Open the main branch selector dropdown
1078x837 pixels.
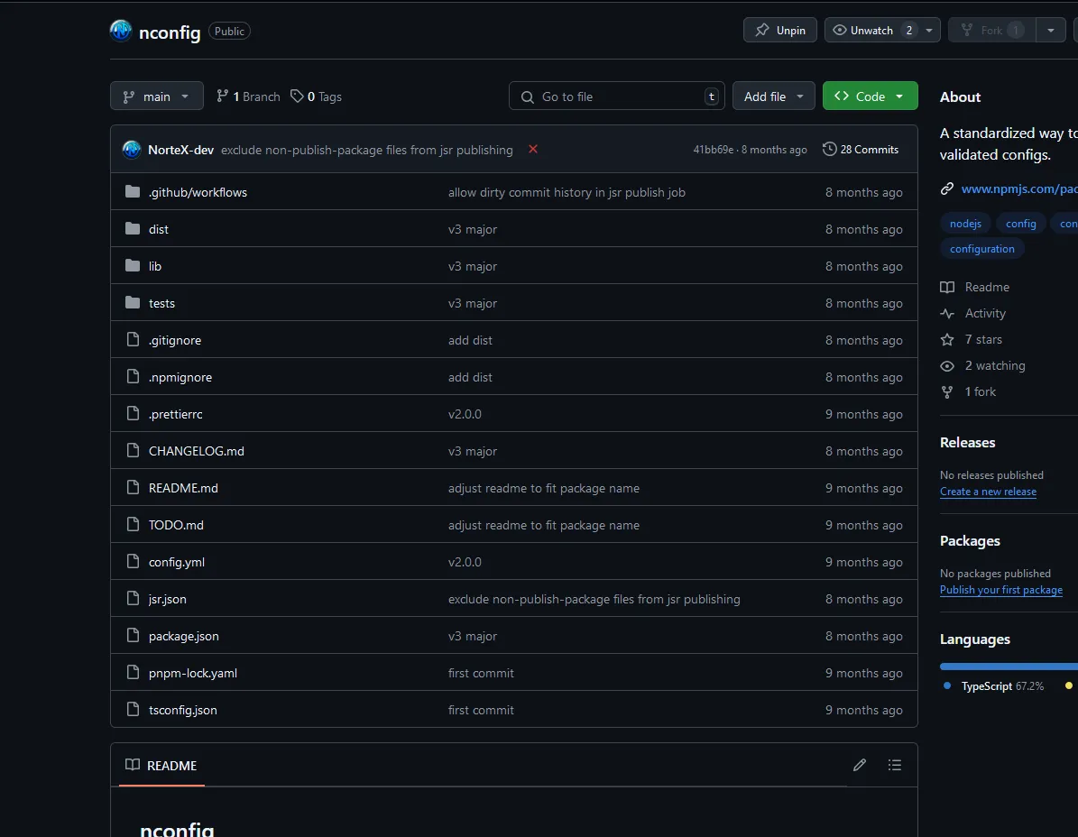[157, 97]
